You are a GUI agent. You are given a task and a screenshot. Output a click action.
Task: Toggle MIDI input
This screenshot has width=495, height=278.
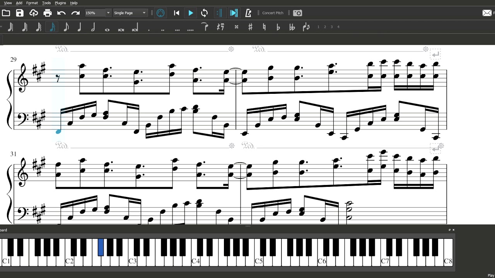tap(160, 13)
